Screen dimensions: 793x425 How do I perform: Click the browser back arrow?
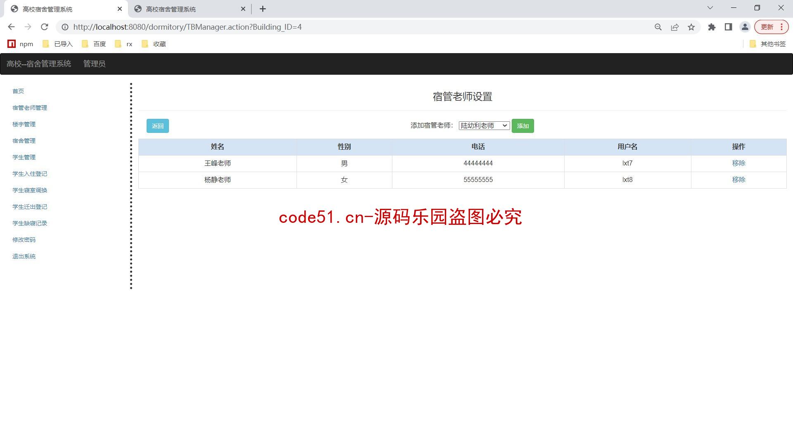11,27
